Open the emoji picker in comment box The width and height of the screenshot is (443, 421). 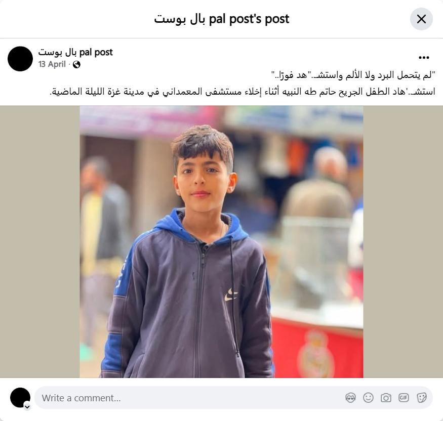tap(368, 398)
